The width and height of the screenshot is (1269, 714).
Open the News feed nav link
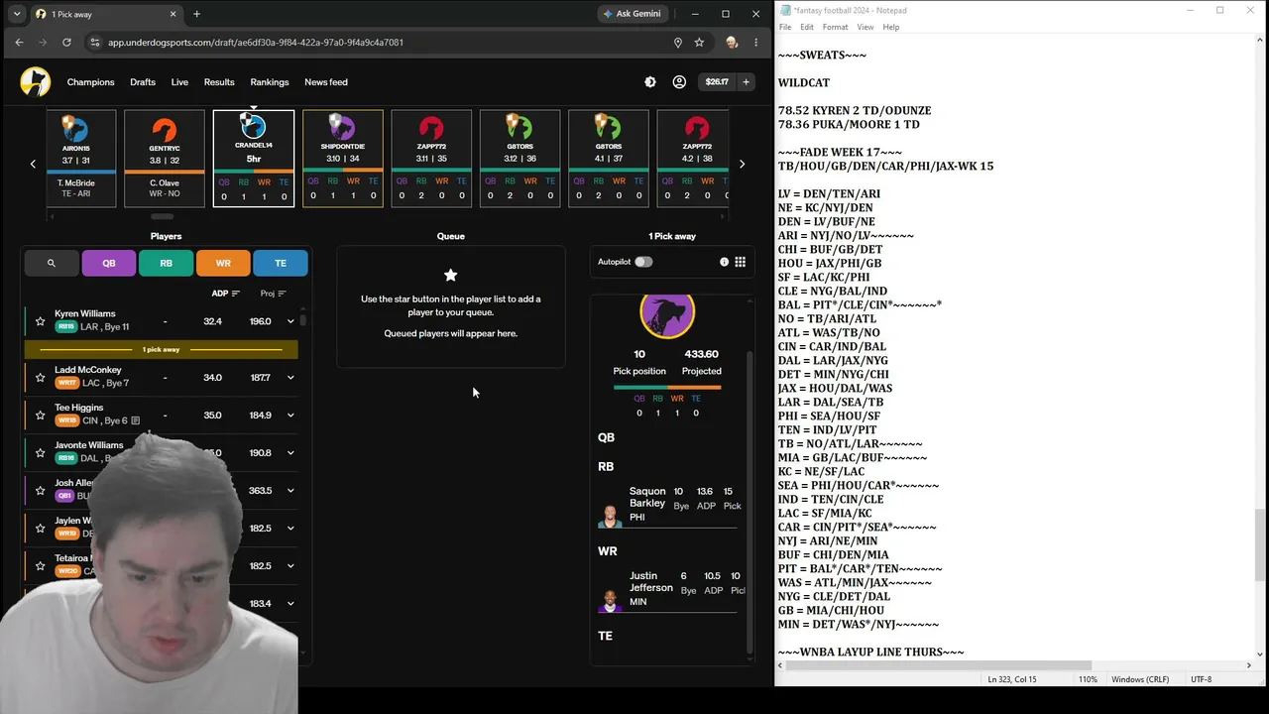coord(326,82)
